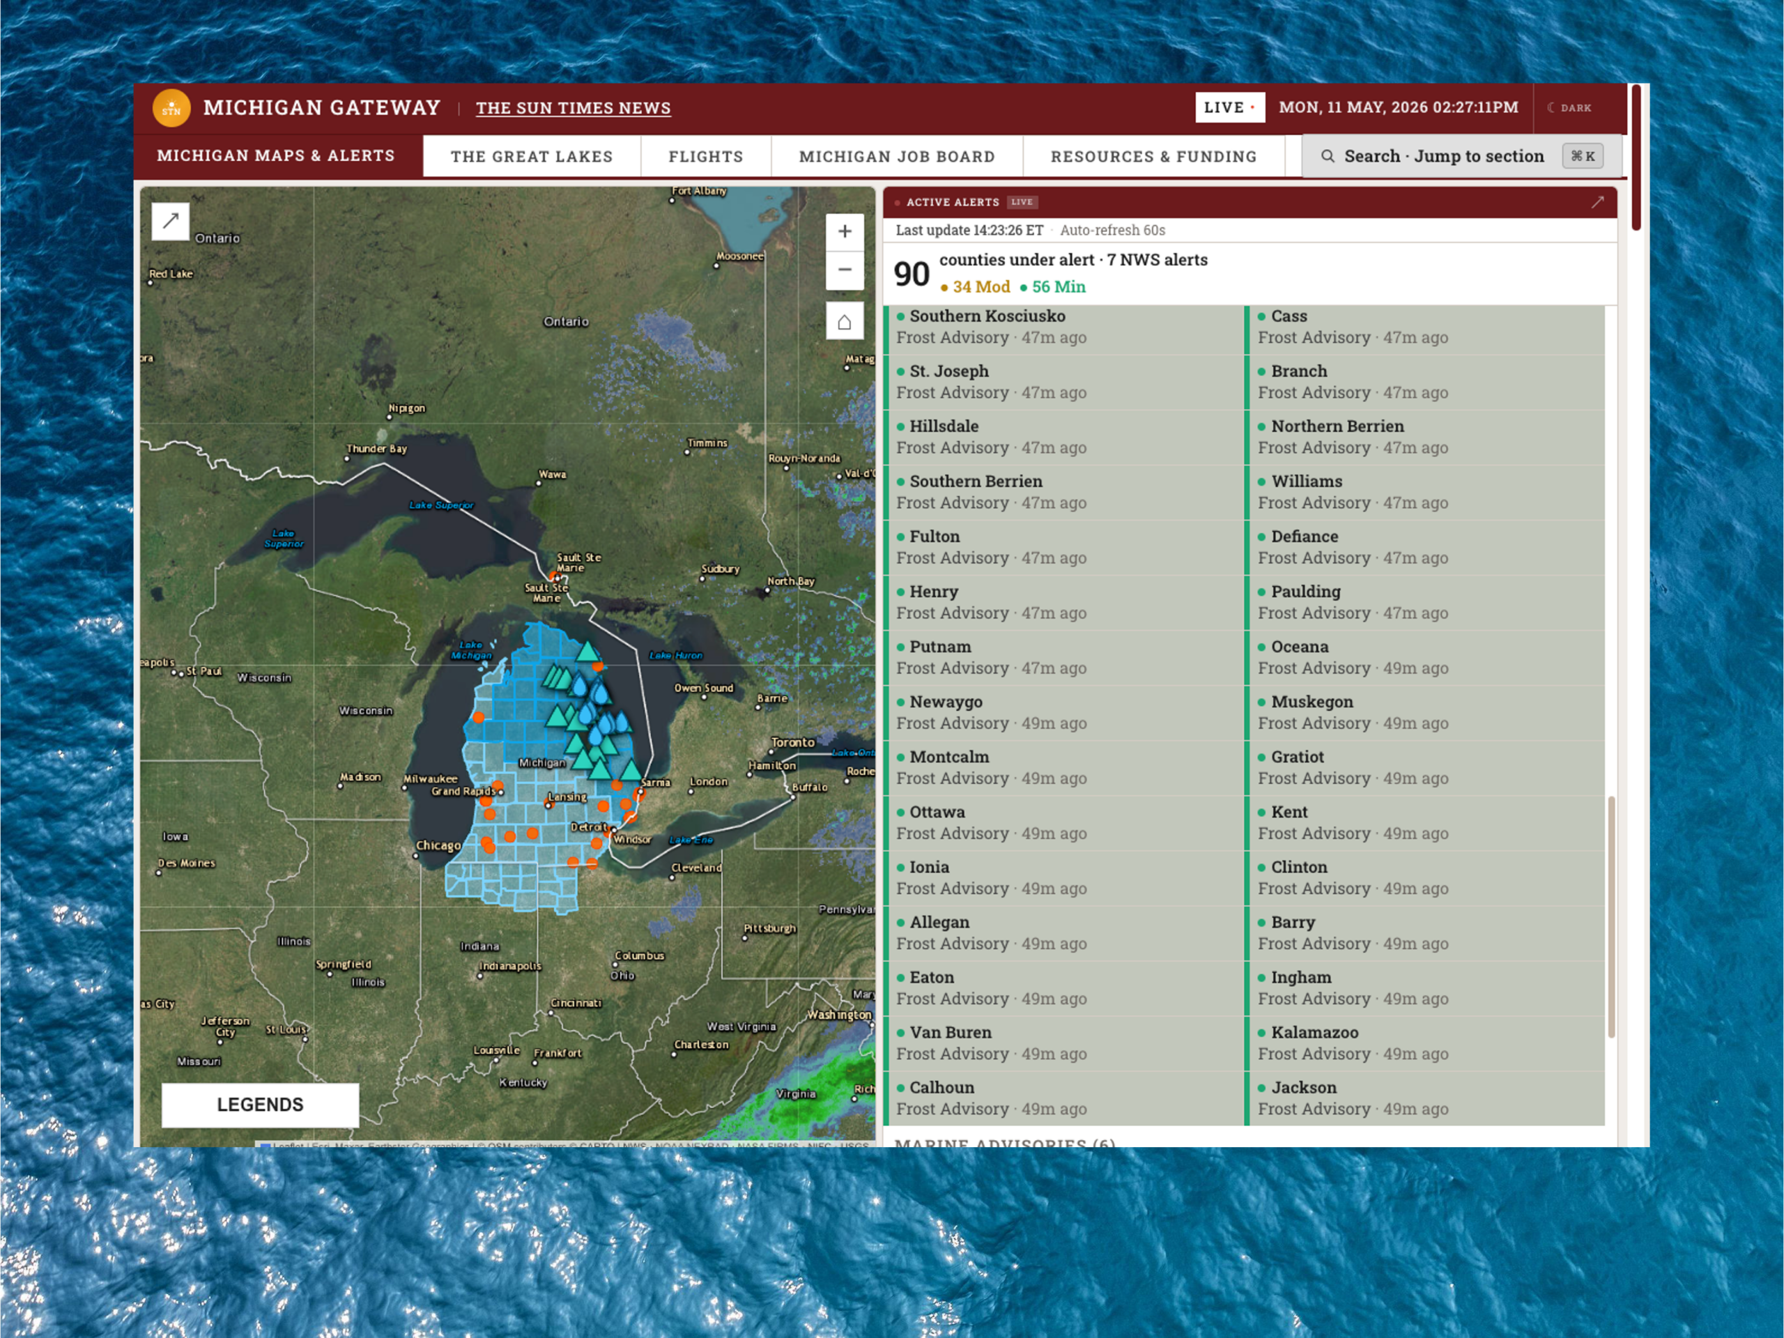Open Michigan Maps & Alerts tab
This screenshot has height=1338, width=1784.
coord(276,155)
